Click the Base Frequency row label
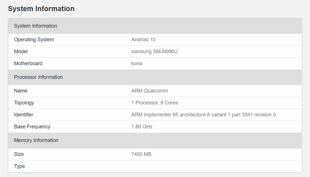 coord(32,127)
